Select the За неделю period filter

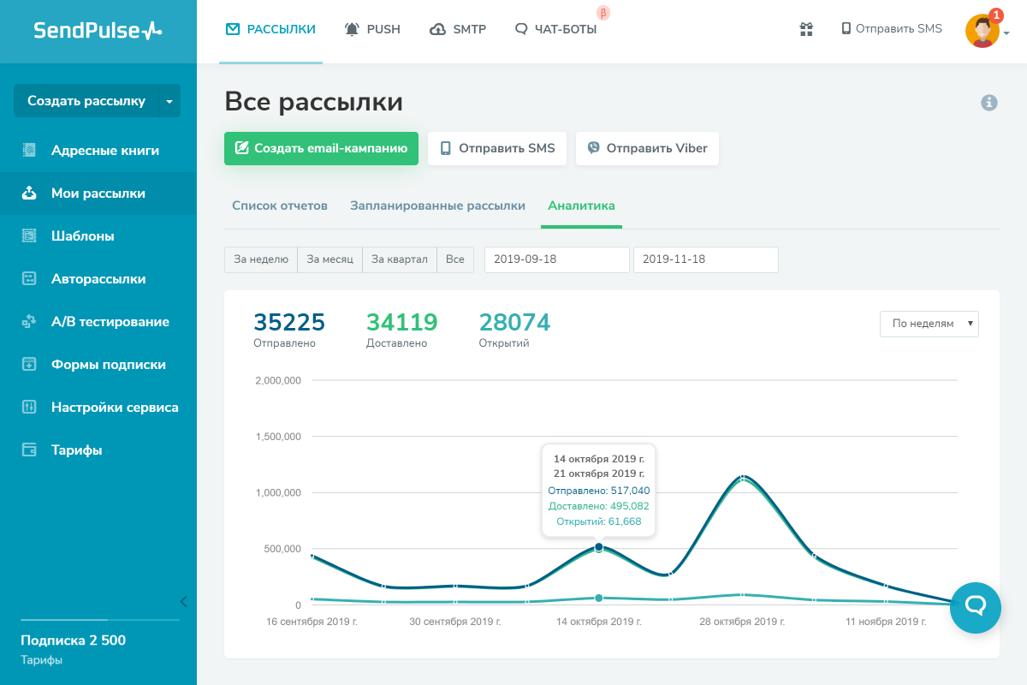[261, 259]
